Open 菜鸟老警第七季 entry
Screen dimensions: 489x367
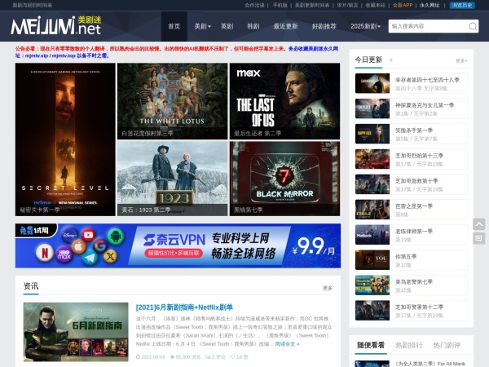pyautogui.click(x=412, y=285)
